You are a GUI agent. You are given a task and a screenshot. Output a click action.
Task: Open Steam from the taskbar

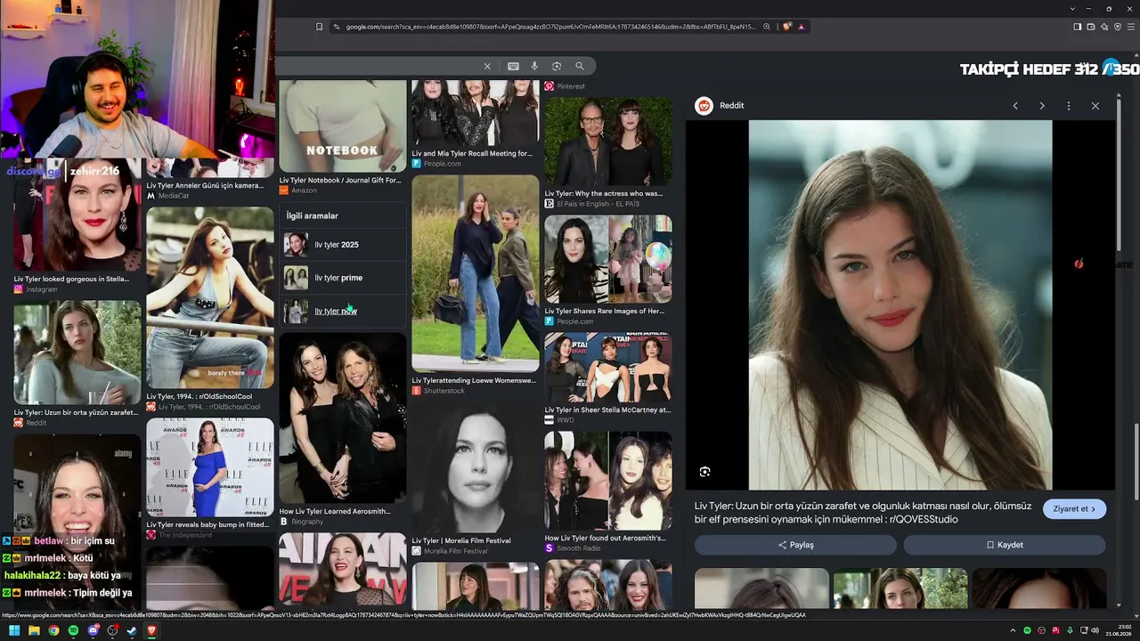tap(132, 631)
